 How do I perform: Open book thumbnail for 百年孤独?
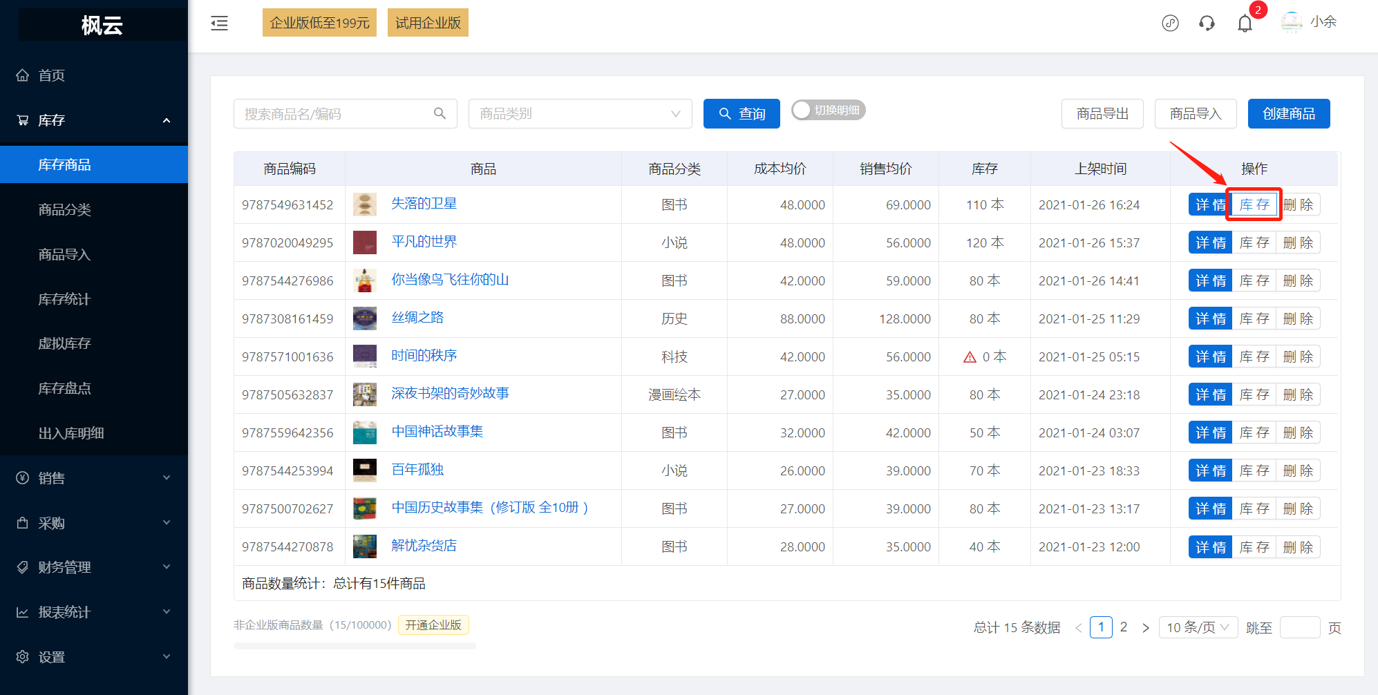point(365,470)
